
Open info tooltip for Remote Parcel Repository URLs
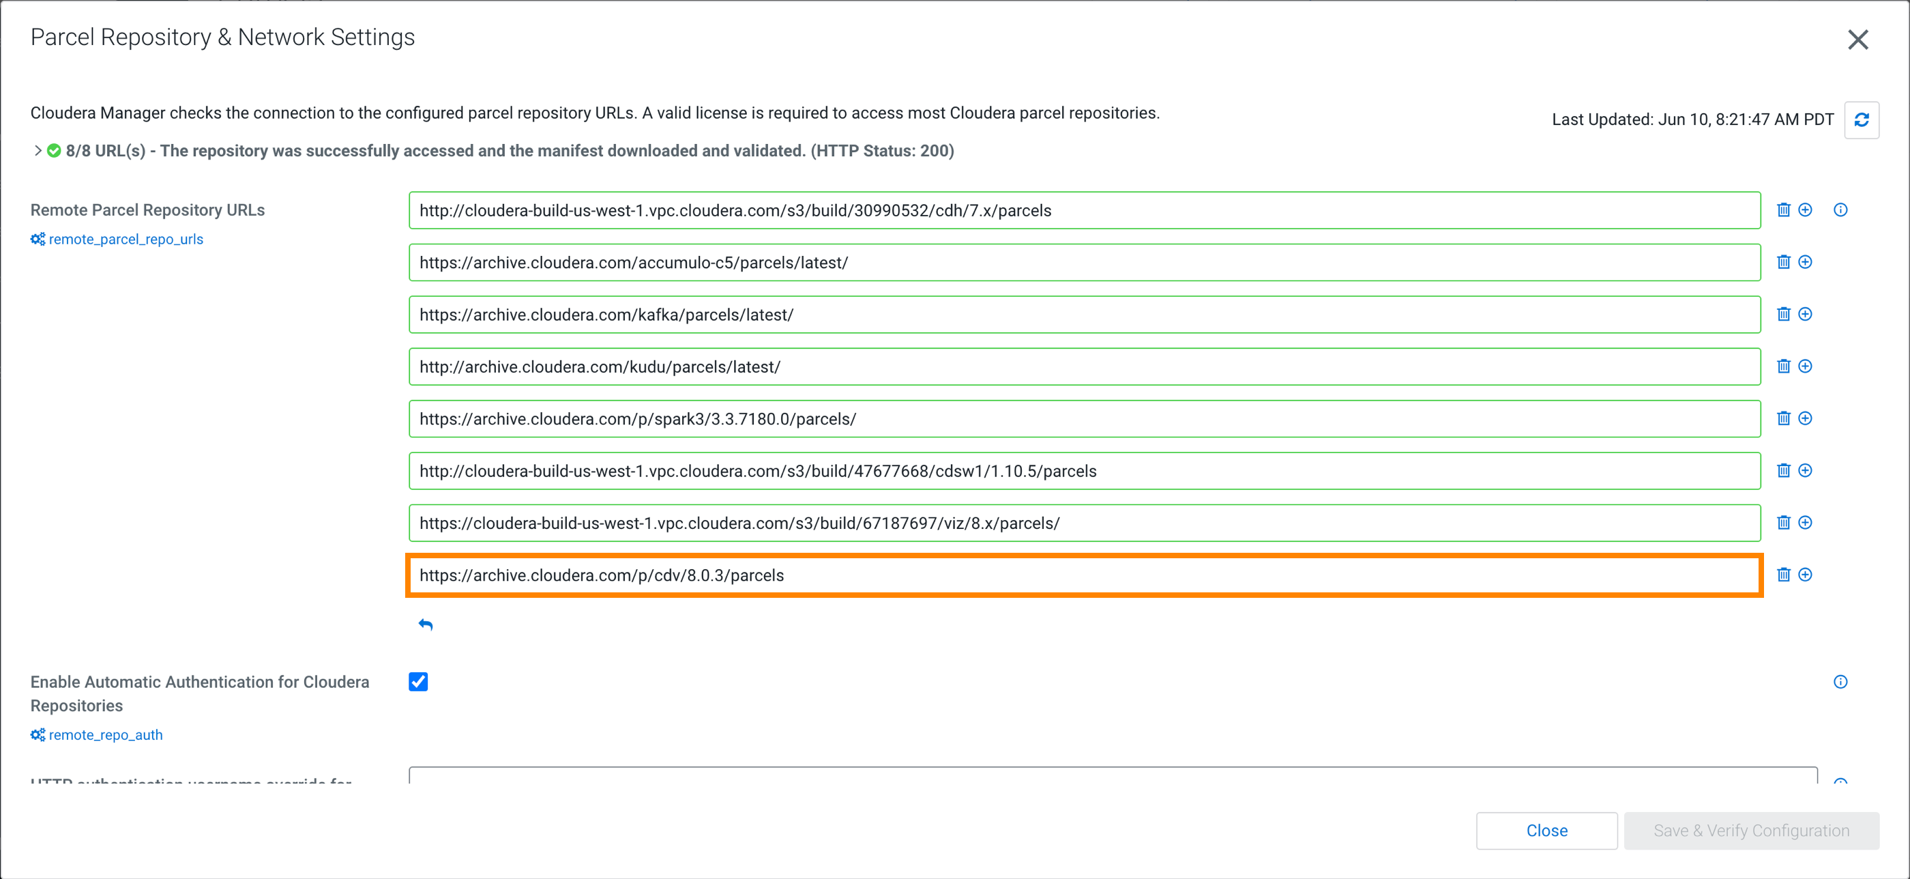point(1840,210)
